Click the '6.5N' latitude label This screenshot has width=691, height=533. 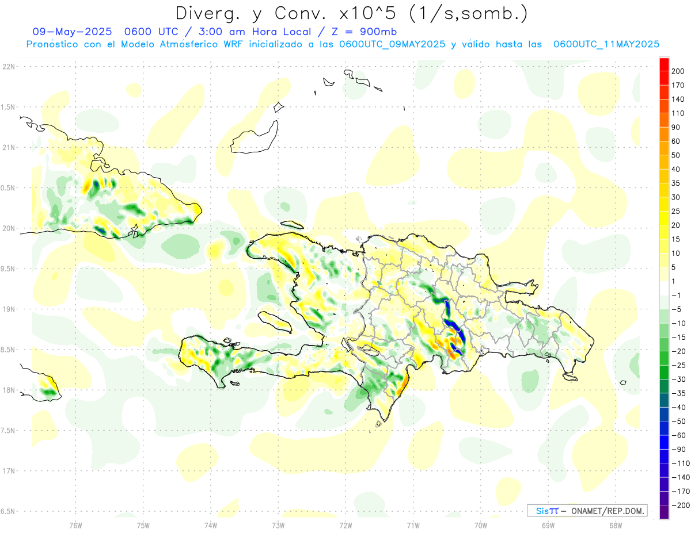[x=9, y=511]
